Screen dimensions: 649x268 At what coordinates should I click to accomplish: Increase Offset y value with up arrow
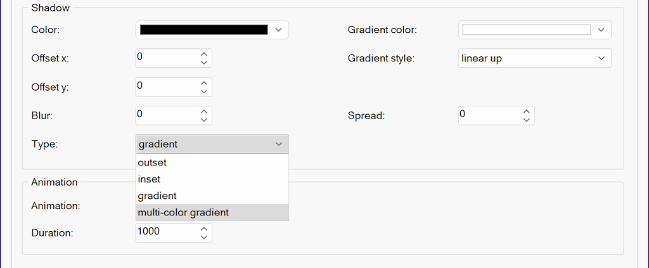[x=203, y=82]
